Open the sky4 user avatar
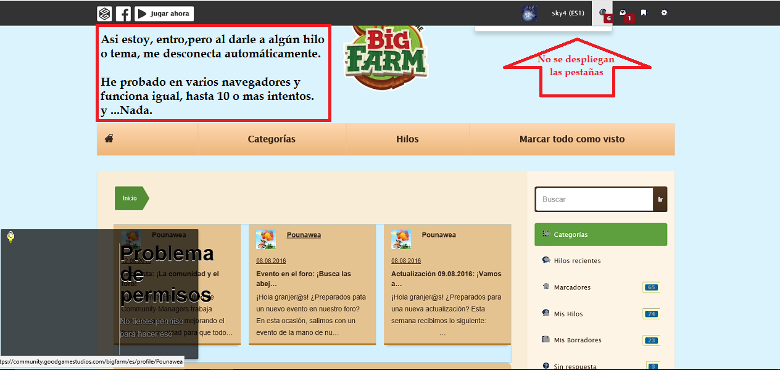The image size is (780, 370). click(529, 14)
